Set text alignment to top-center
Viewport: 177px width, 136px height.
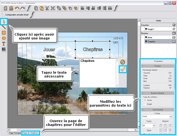pyautogui.click(x=165, y=125)
